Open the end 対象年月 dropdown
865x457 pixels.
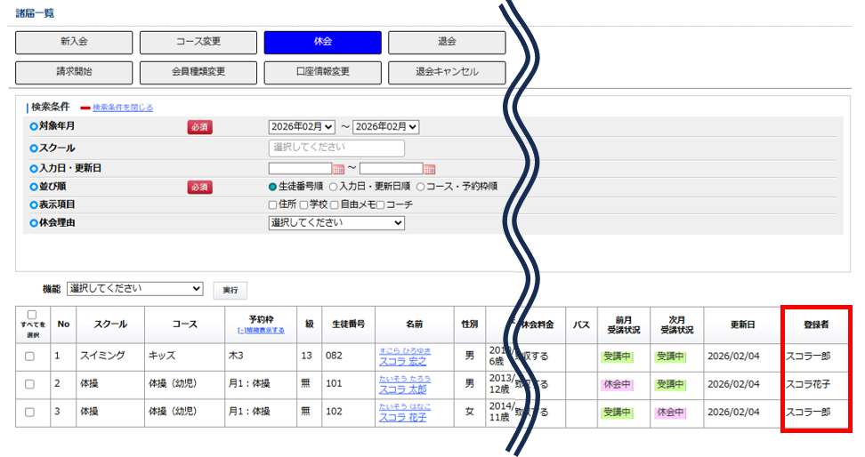pos(385,127)
